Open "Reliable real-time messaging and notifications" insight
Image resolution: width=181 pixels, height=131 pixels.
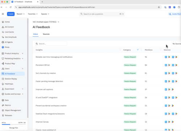pyautogui.click(x=54, y=57)
